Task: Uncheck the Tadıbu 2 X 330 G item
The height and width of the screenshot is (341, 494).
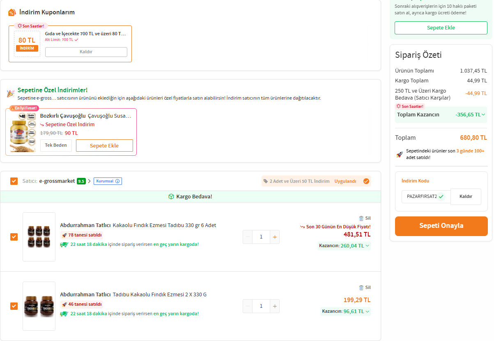Action: (14, 306)
